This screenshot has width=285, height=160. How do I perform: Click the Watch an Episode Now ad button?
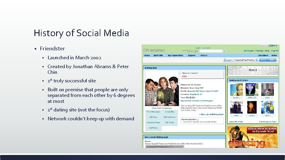[262, 130]
